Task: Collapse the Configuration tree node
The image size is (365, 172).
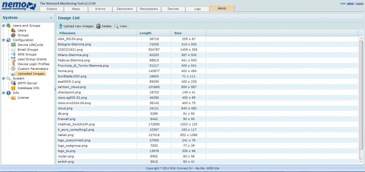Action: point(4,40)
